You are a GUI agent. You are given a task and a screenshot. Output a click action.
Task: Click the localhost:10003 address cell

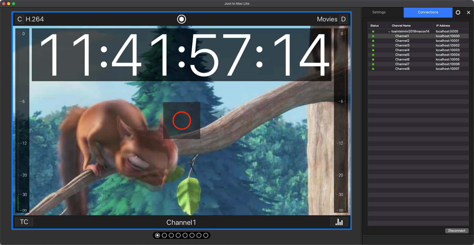tap(448, 50)
